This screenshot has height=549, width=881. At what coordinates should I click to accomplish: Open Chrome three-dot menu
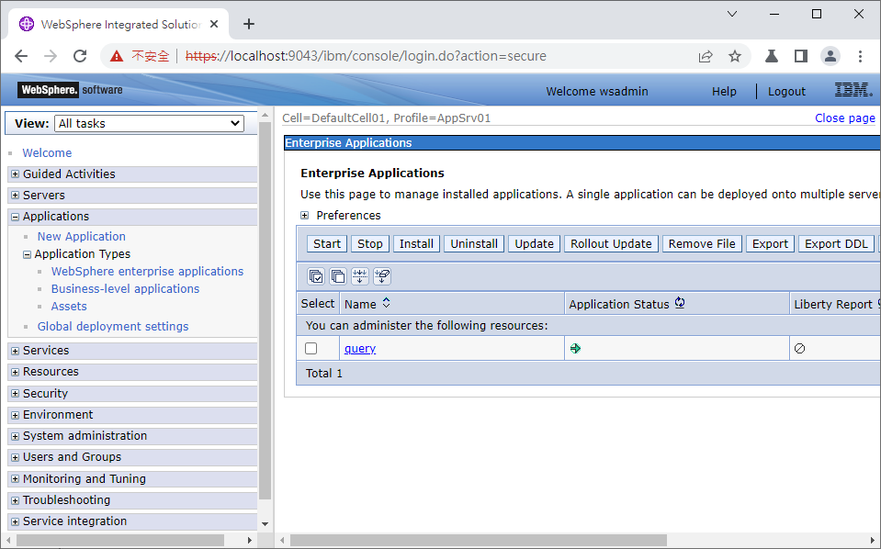point(860,56)
